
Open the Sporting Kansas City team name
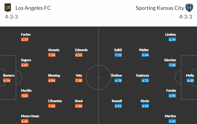click(160, 8)
